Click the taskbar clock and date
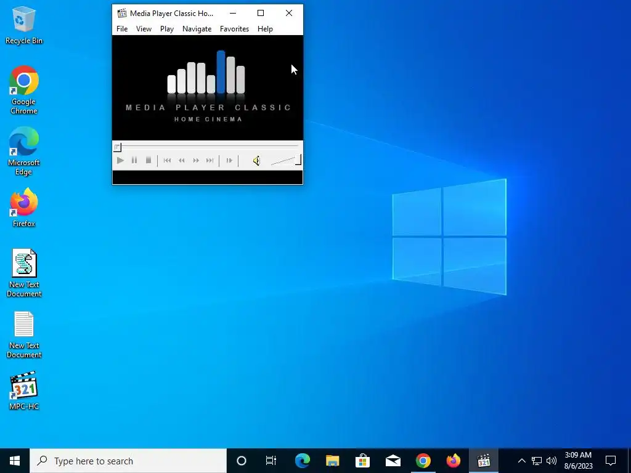631x473 pixels. [x=578, y=461]
